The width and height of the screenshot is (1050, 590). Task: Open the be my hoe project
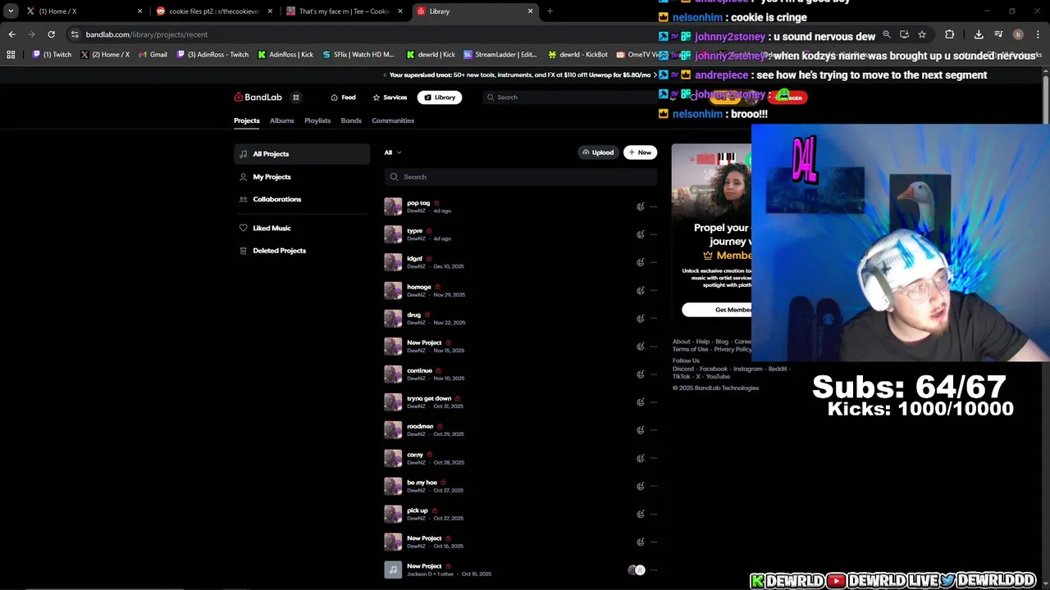422,483
